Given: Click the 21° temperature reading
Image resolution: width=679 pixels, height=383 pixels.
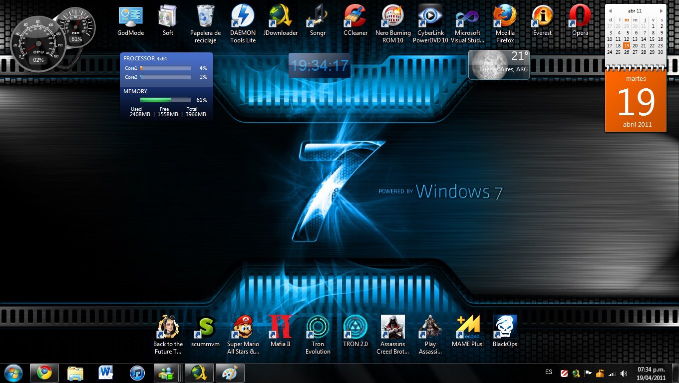Looking at the screenshot, I should [520, 56].
